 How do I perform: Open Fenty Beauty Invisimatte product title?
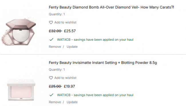103,63
